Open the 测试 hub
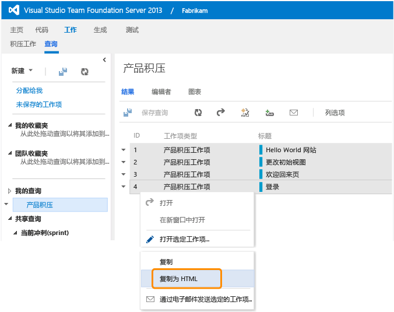The image size is (394, 312). point(132,30)
